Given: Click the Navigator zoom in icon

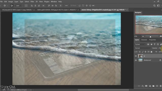Looking at the screenshot, I should point(161,36).
